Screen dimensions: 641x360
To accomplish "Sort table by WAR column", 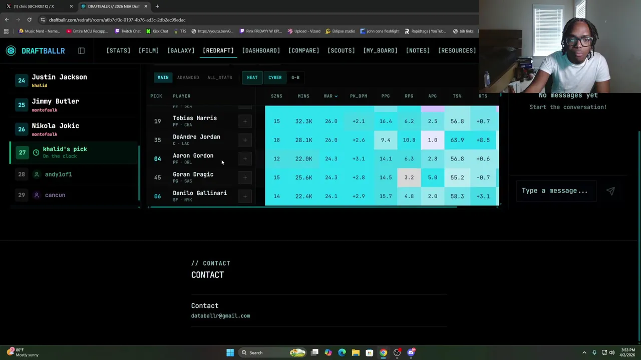I will click(x=331, y=96).
